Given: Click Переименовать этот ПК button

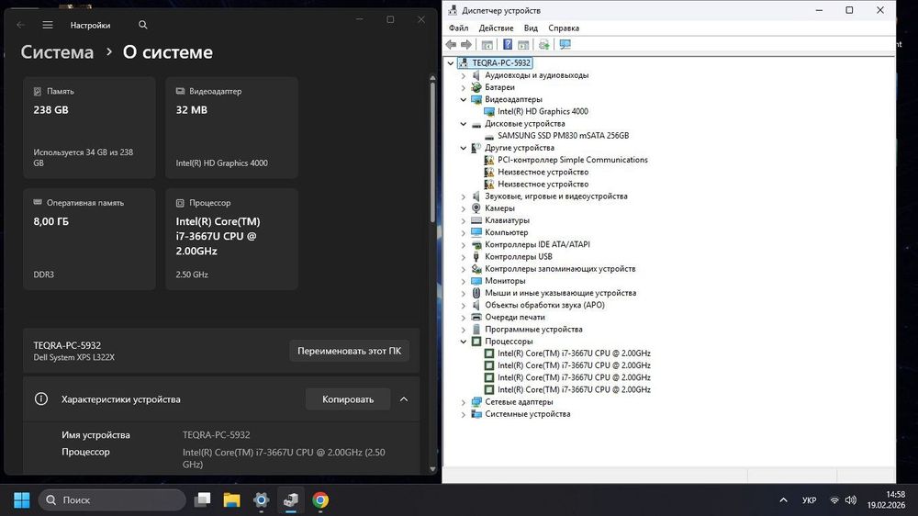Looking at the screenshot, I should (x=349, y=351).
